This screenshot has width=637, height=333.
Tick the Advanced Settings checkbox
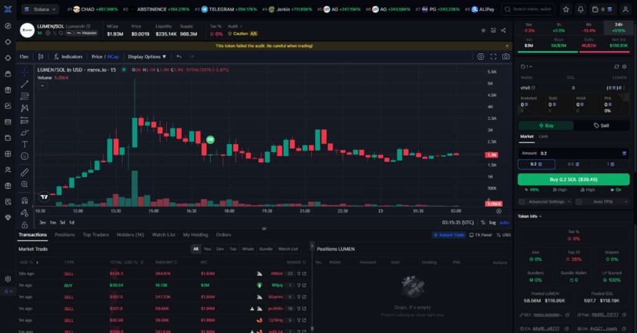[x=522, y=201]
